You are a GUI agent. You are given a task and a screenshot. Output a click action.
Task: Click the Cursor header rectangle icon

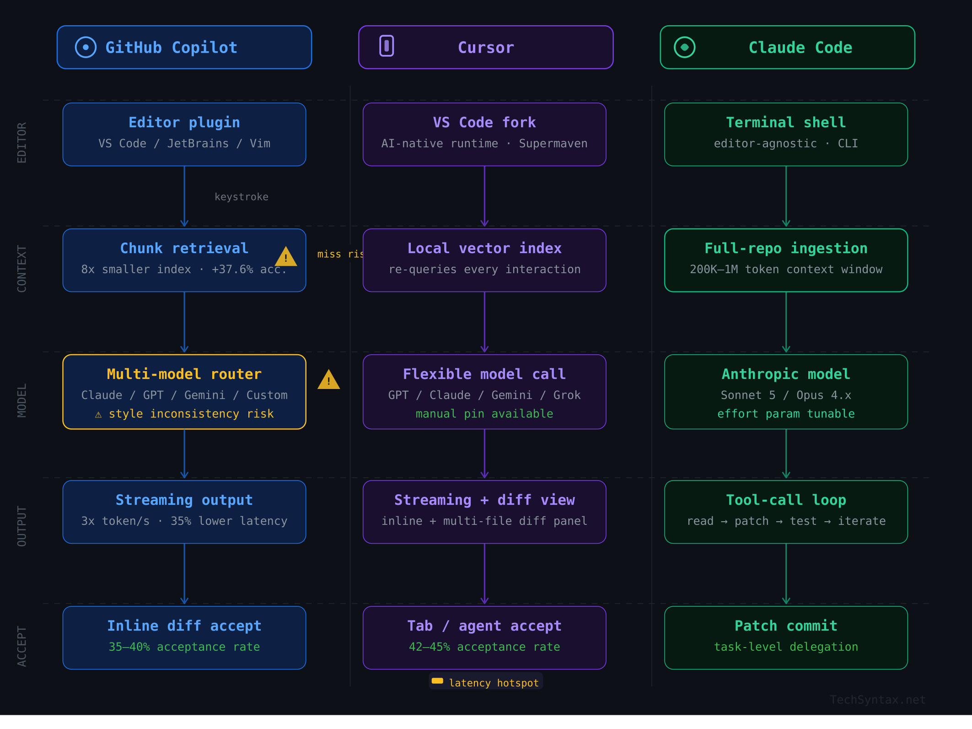pyautogui.click(x=387, y=46)
